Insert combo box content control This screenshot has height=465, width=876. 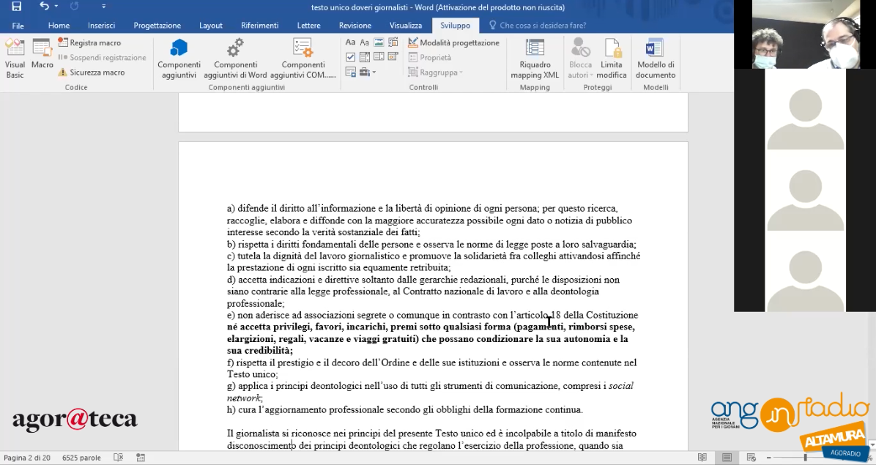(x=364, y=57)
